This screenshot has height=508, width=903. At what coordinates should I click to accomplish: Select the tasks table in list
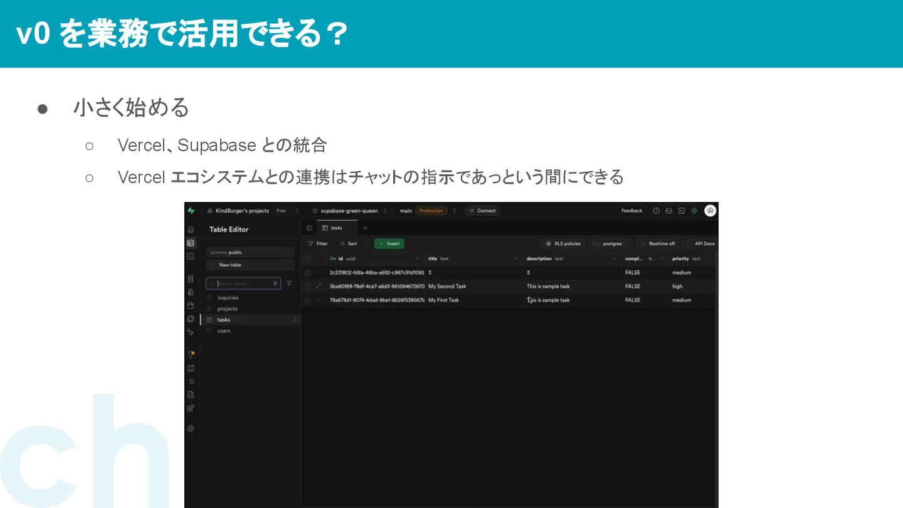pyautogui.click(x=250, y=320)
